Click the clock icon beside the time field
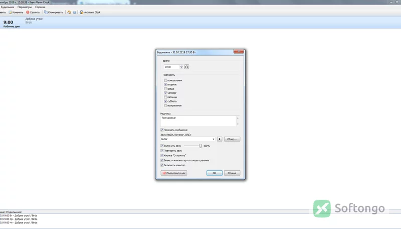This screenshot has height=229, width=401. click(x=186, y=67)
